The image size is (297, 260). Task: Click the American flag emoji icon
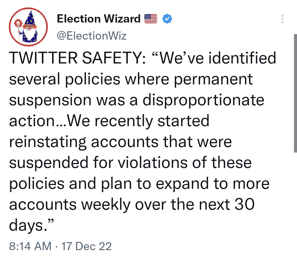(151, 19)
